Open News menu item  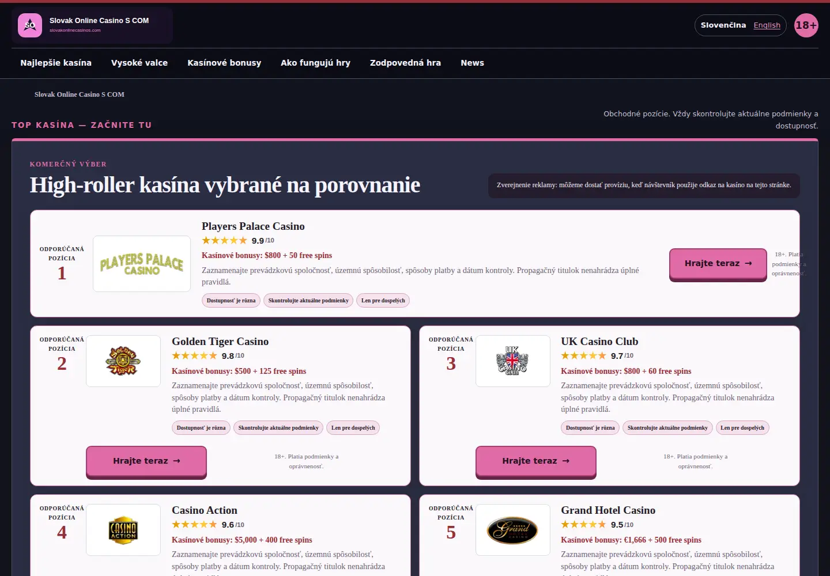(x=472, y=63)
